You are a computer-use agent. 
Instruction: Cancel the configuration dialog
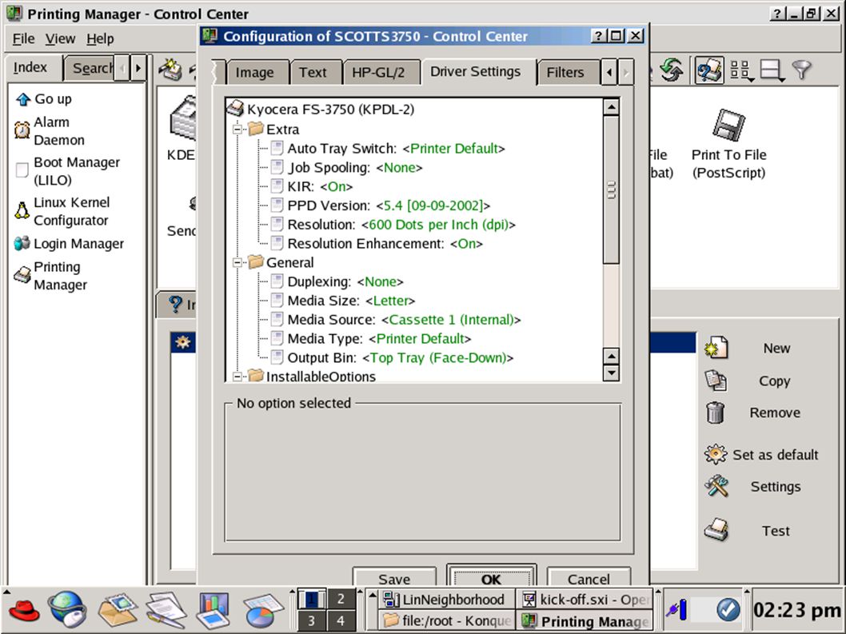[x=589, y=578]
